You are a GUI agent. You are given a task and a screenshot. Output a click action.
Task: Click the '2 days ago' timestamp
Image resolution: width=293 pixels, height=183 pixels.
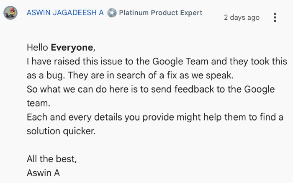point(242,18)
